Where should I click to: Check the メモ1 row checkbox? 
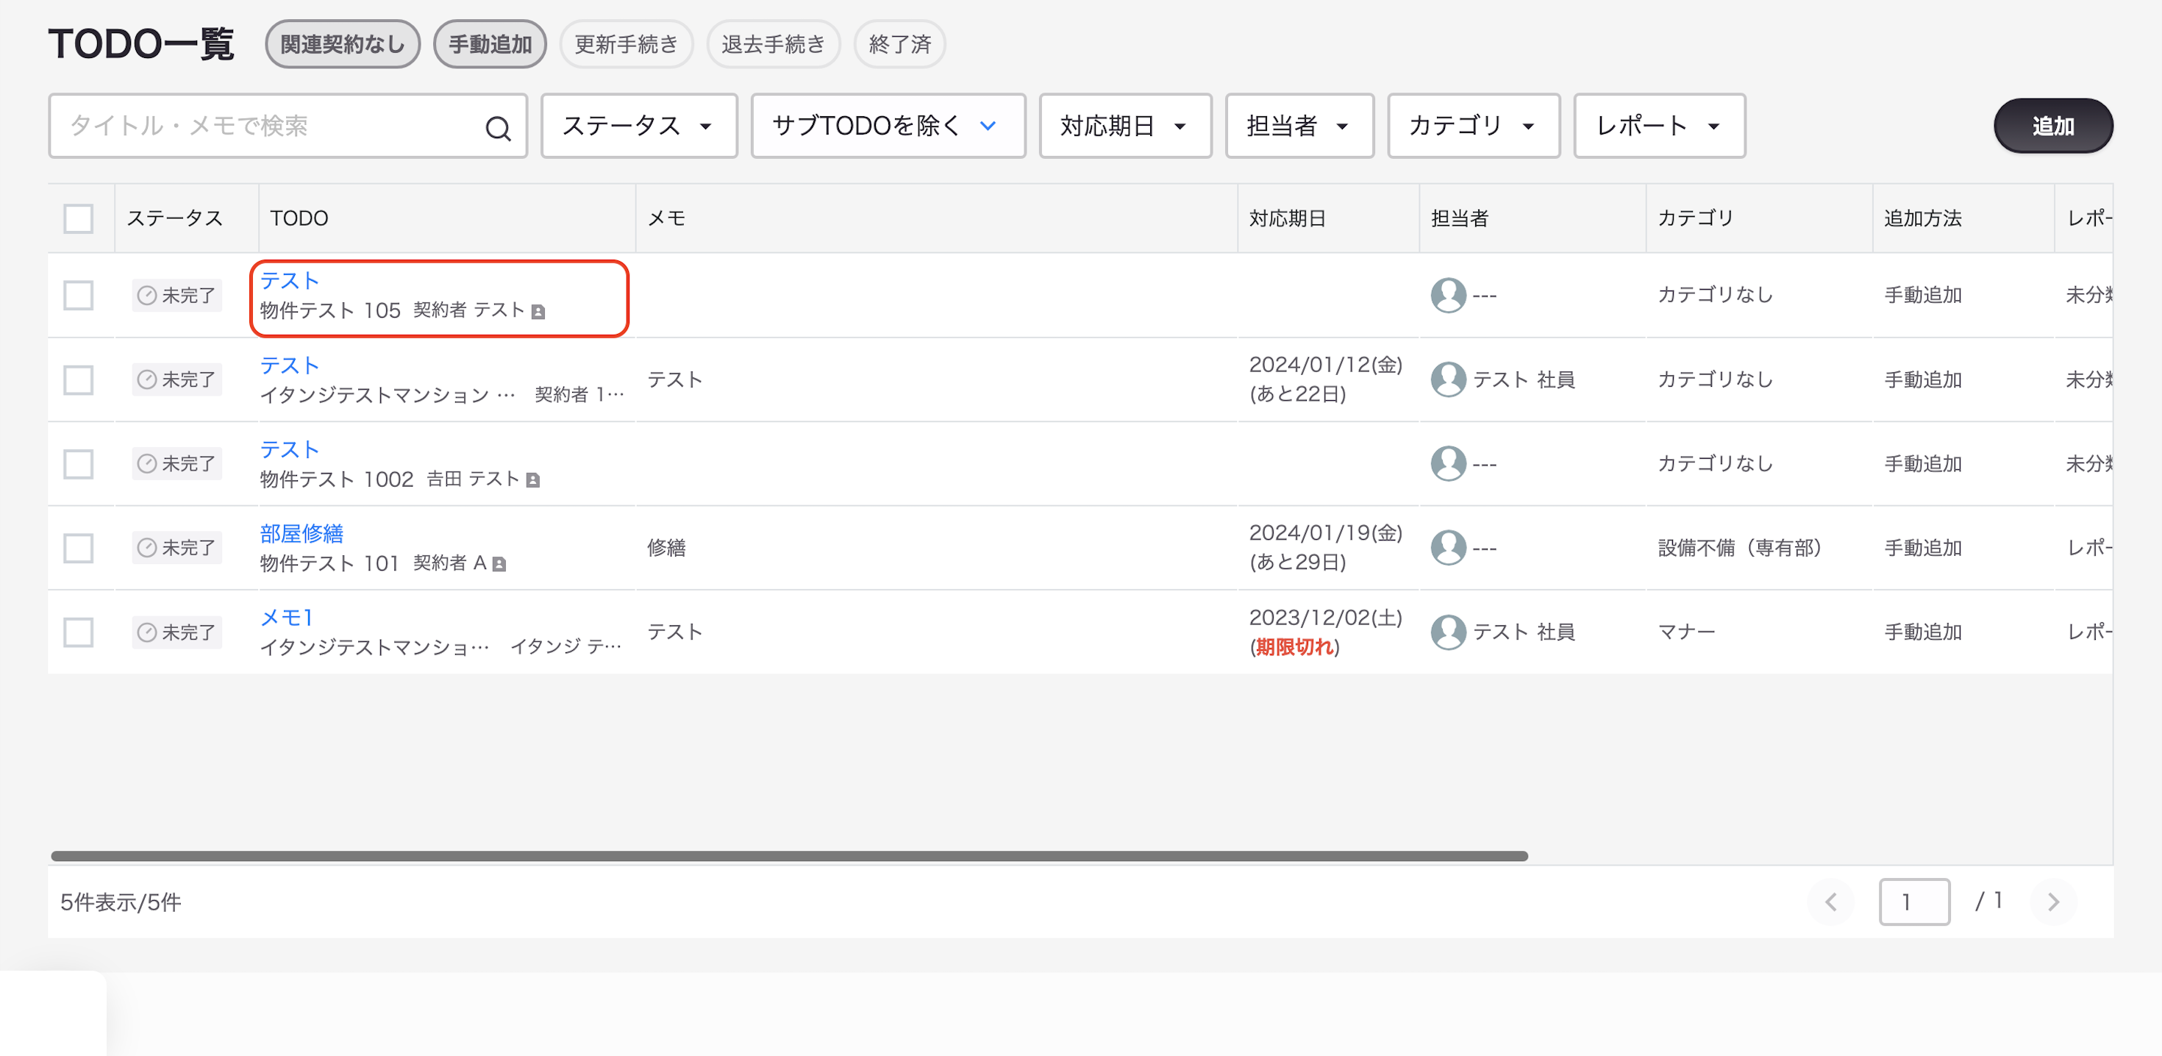coord(79,632)
